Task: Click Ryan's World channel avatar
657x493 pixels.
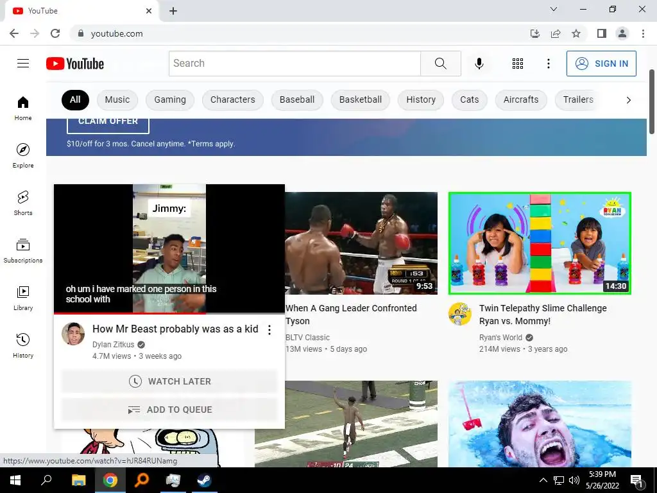Action: click(460, 314)
